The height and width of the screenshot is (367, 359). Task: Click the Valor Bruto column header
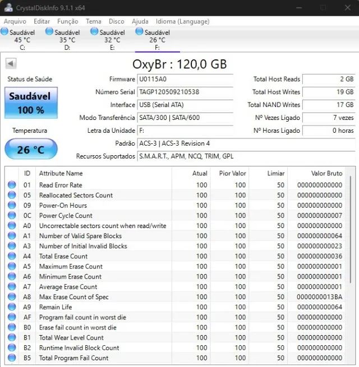pos(316,174)
